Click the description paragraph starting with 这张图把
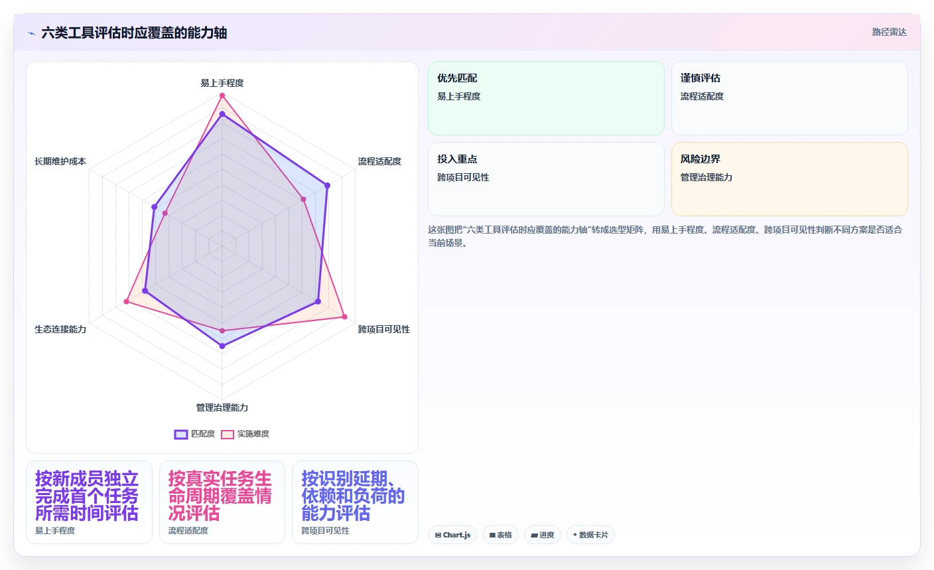934x570 pixels. (x=665, y=236)
